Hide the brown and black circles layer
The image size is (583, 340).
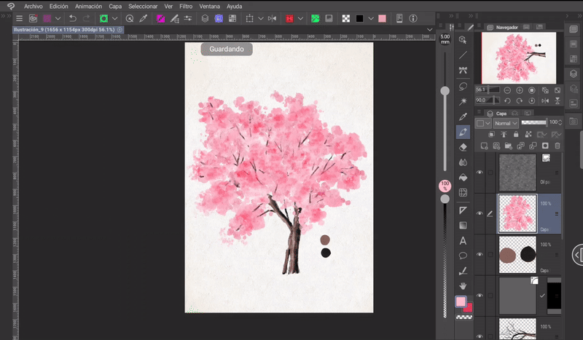pyautogui.click(x=480, y=254)
